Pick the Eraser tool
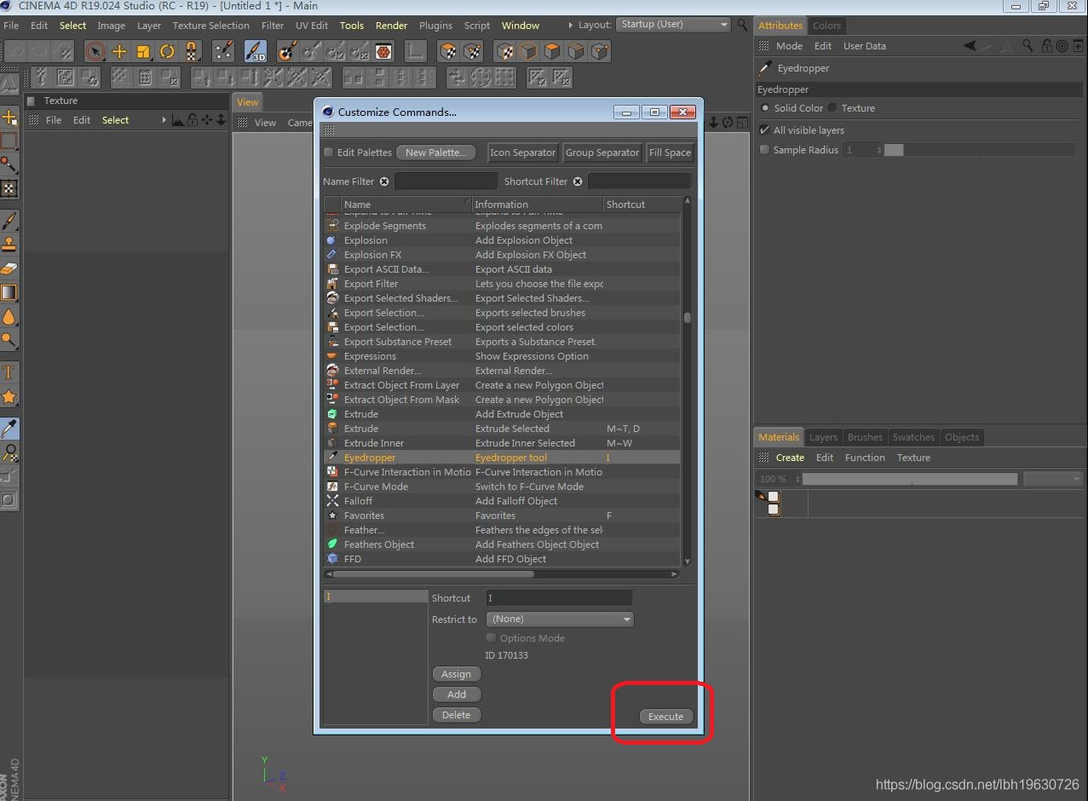 pos(9,268)
